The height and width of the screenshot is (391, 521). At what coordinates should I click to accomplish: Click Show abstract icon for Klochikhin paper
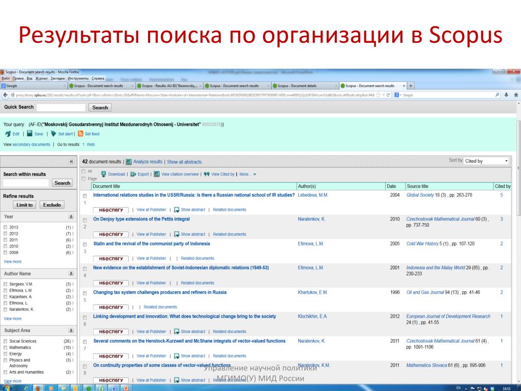177,332
